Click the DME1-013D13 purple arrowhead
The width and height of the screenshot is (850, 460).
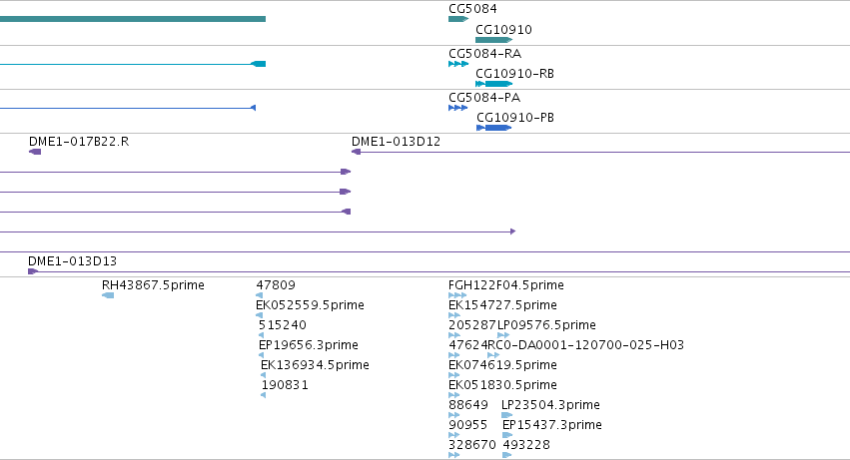point(33,271)
